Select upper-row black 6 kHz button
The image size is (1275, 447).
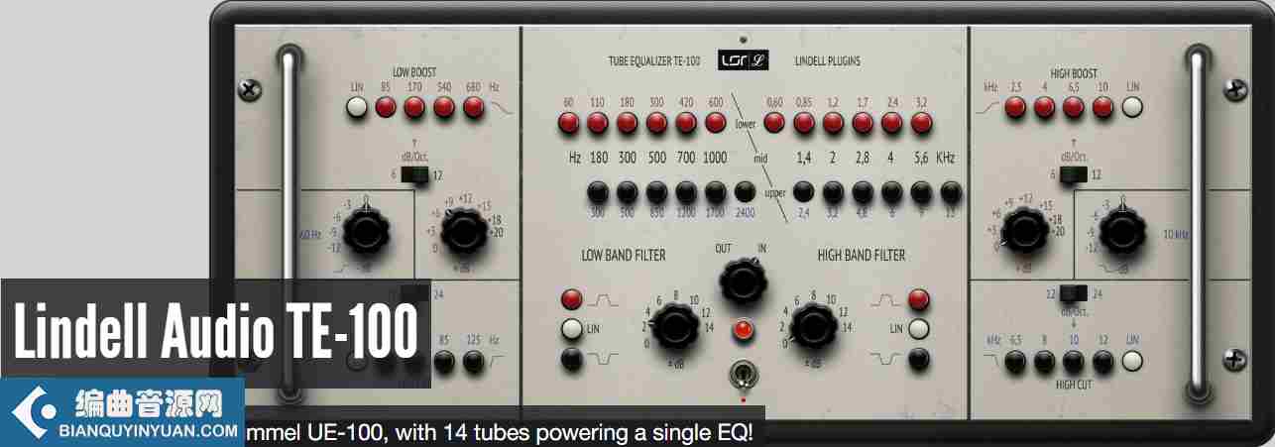coord(892,191)
